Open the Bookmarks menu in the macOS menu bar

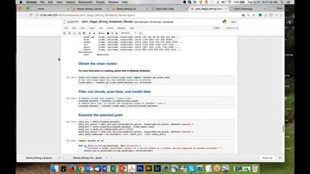85,2
